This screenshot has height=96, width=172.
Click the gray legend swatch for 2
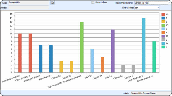click(163, 40)
